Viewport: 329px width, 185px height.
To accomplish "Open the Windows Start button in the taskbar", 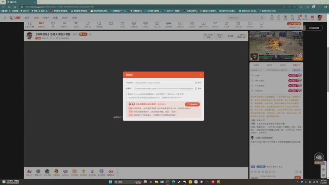I will click(x=110, y=182).
